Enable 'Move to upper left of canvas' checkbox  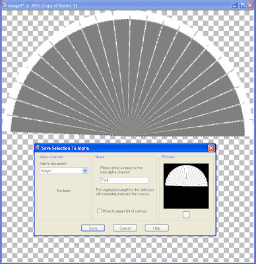click(100, 211)
